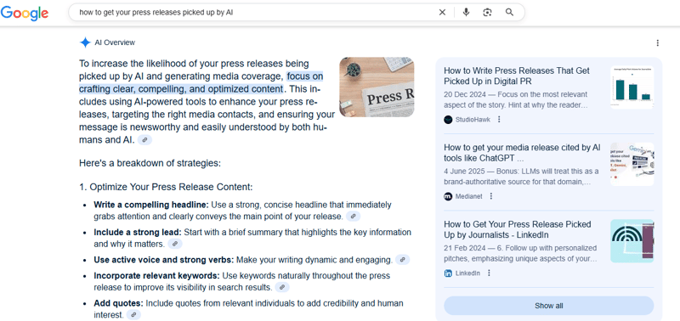
Task: Open the three-dot menu next to LinkedIn
Action: pyautogui.click(x=490, y=273)
